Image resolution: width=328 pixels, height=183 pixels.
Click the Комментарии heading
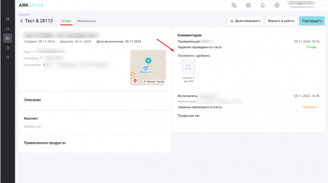pos(190,35)
